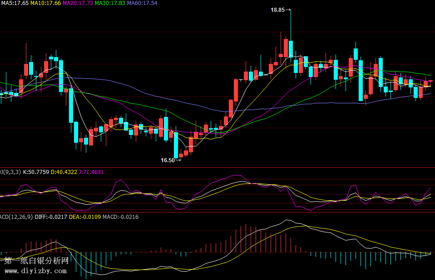Click the 第一纸白银分析网 watermark text
Viewport: 435px width, 280px height.
click(x=36, y=261)
